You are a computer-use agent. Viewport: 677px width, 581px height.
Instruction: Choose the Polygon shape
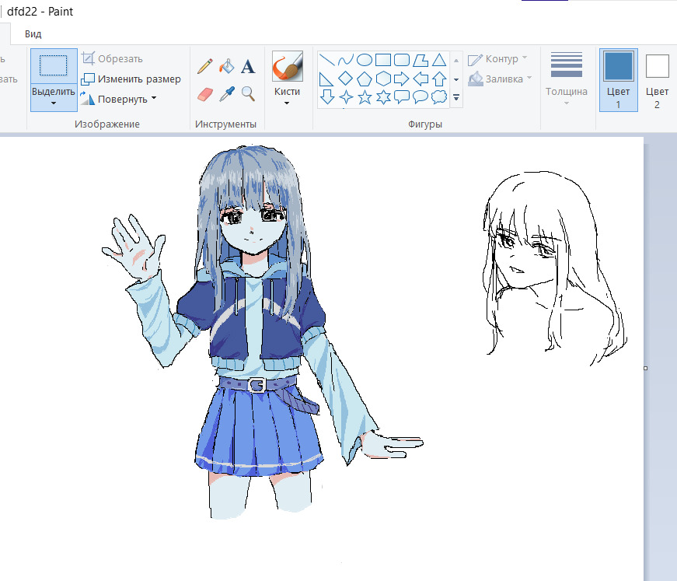click(420, 60)
